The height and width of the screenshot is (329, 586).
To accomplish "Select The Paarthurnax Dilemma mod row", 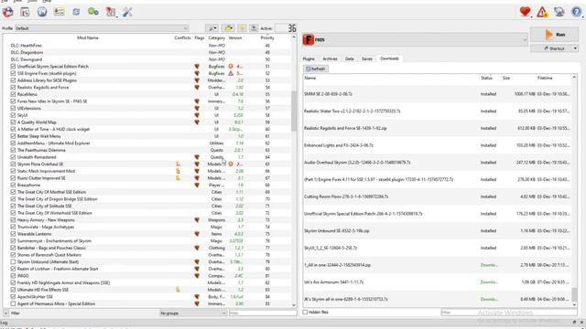I will pos(147,150).
